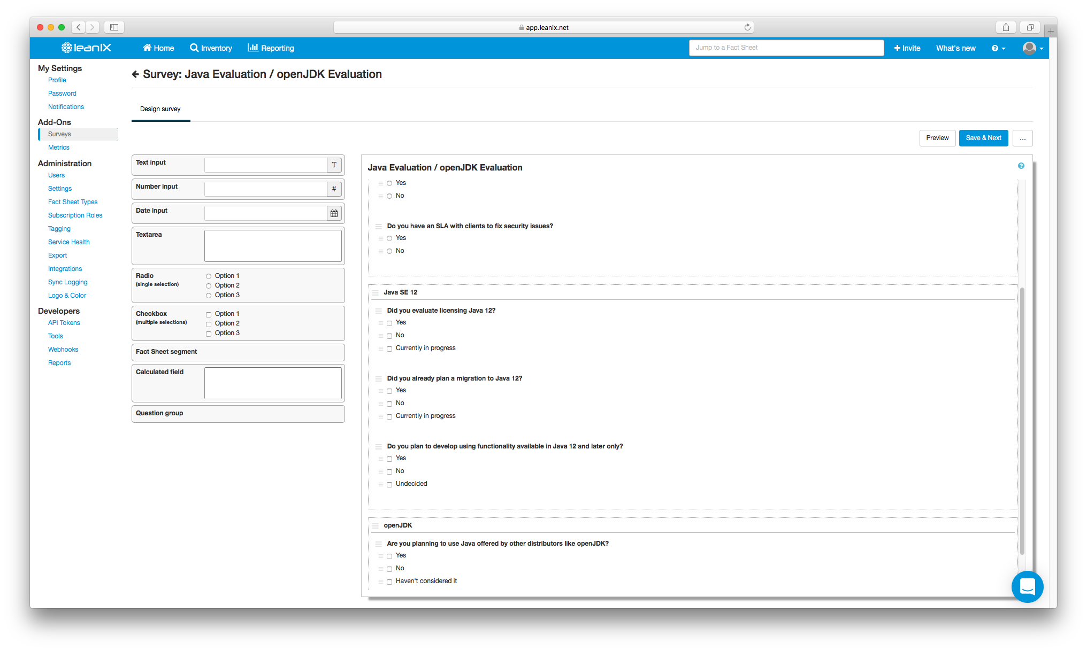Image resolution: width=1087 pixels, height=651 pixels.
Task: Reload the page with the refresh icon
Action: tap(747, 27)
